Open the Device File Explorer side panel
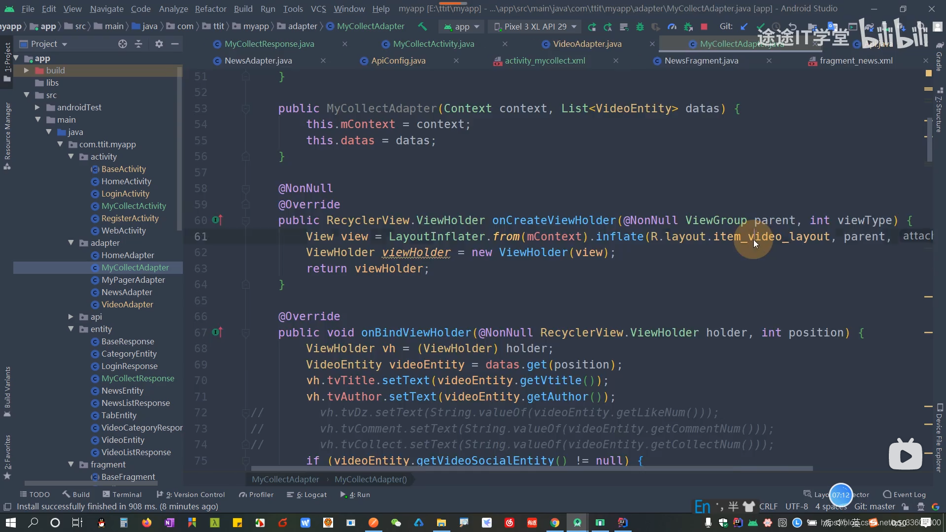The height and width of the screenshot is (532, 946). (x=939, y=437)
